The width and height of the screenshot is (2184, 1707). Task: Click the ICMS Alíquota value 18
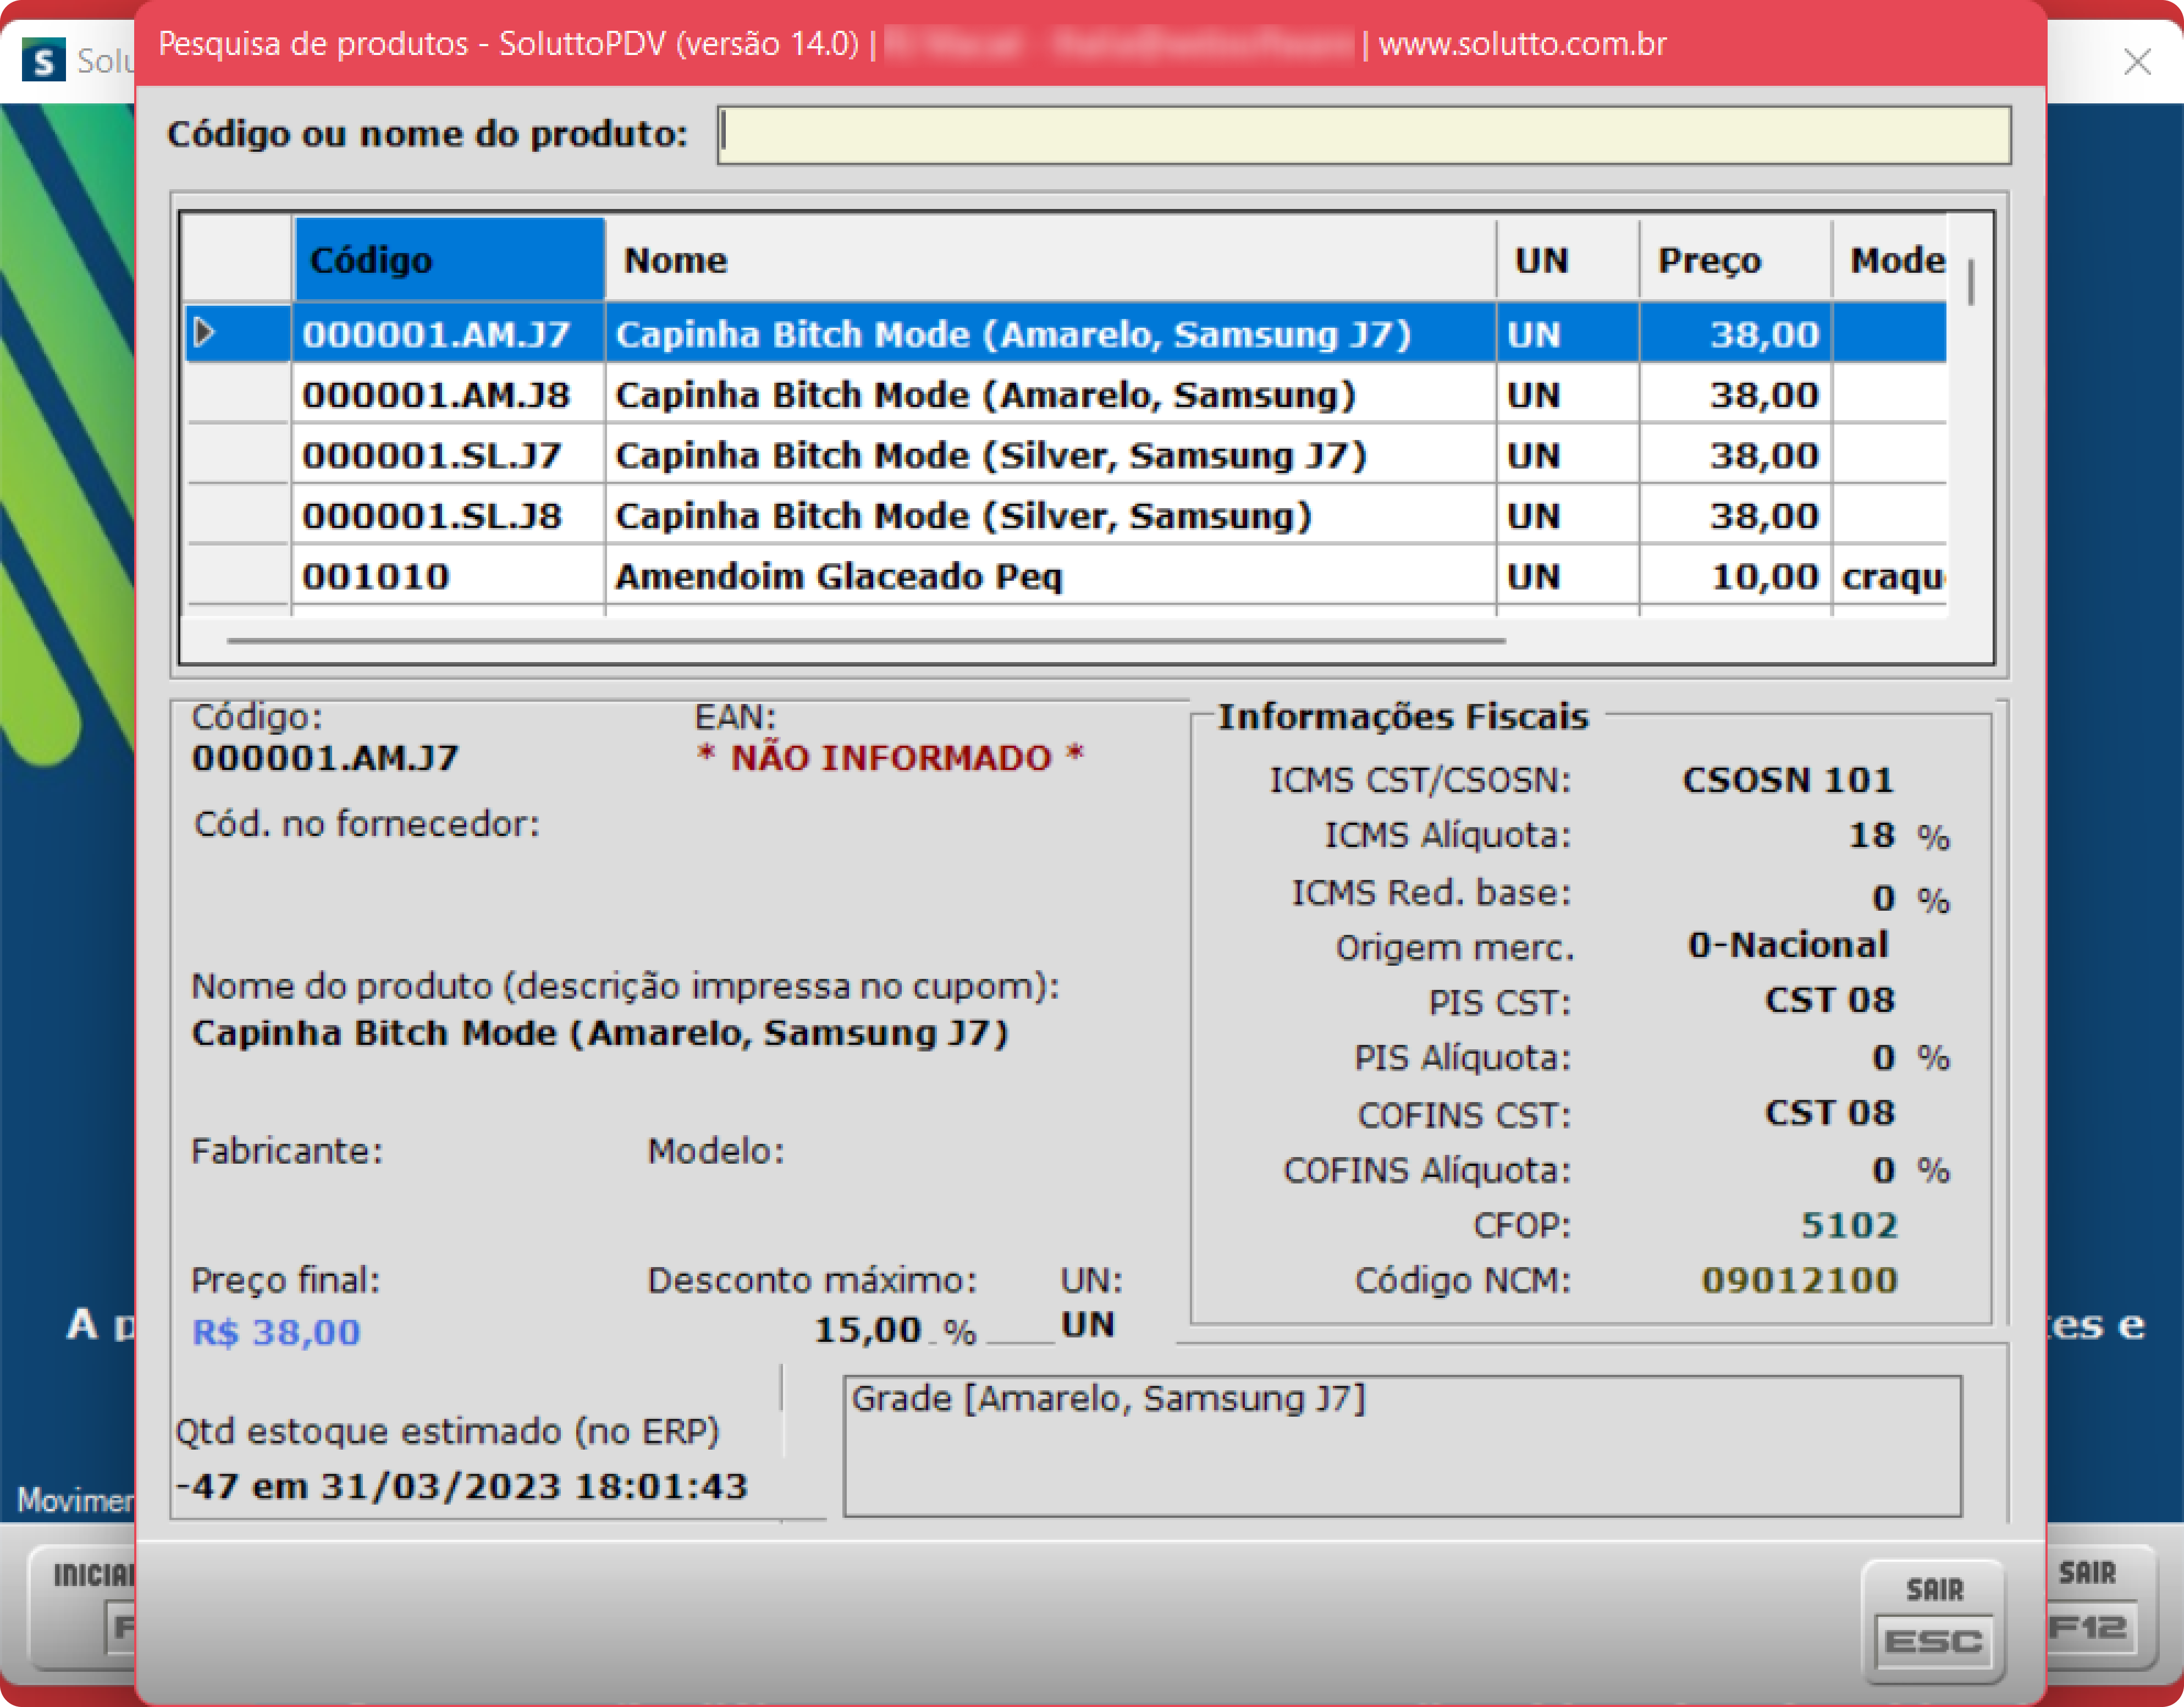click(1871, 835)
